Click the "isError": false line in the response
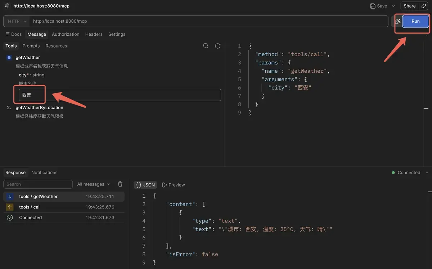 [x=192, y=254]
